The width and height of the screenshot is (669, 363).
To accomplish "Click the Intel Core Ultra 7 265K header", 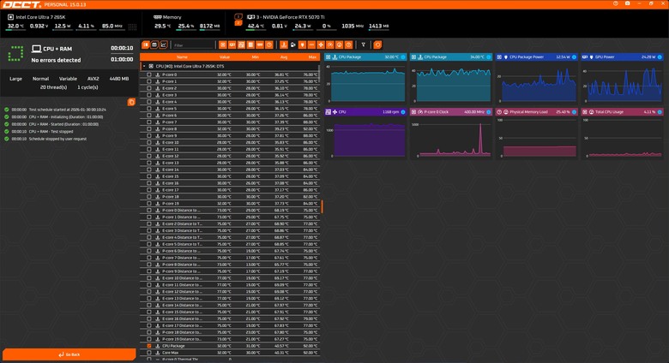I will [40, 17].
